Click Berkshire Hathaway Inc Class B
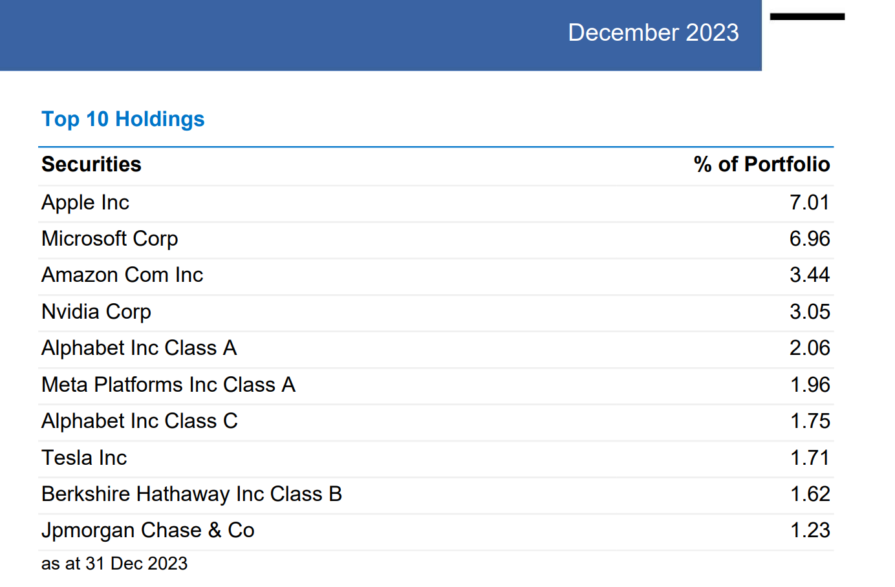The height and width of the screenshot is (587, 895). coord(191,494)
